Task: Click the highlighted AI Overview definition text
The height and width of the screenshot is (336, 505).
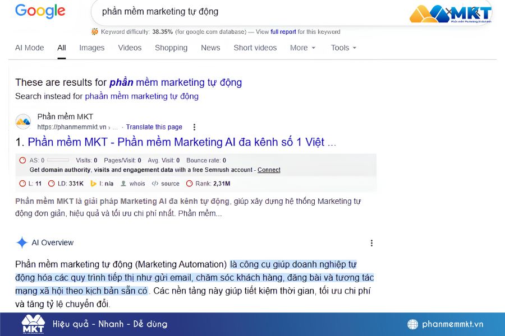Action: [x=195, y=278]
